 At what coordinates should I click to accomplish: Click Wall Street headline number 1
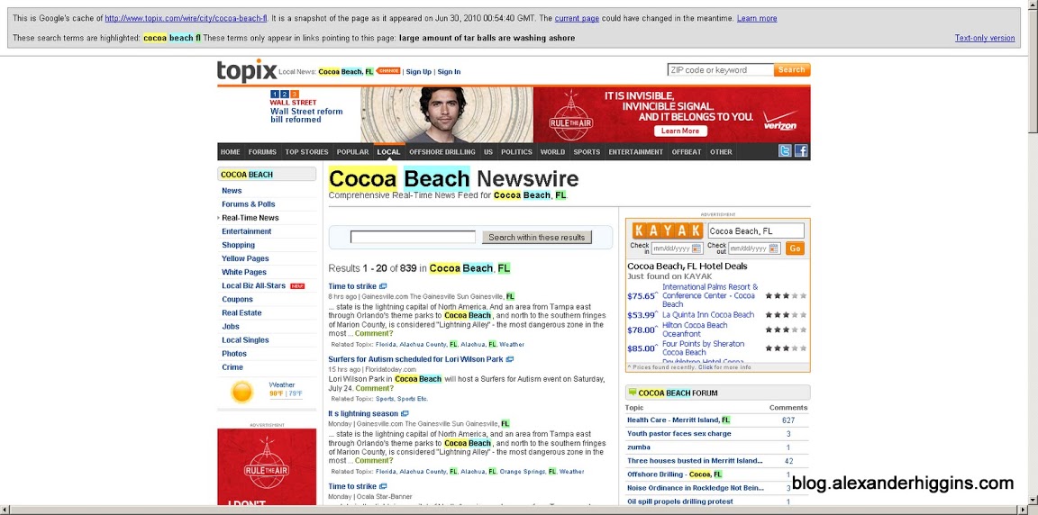point(275,95)
